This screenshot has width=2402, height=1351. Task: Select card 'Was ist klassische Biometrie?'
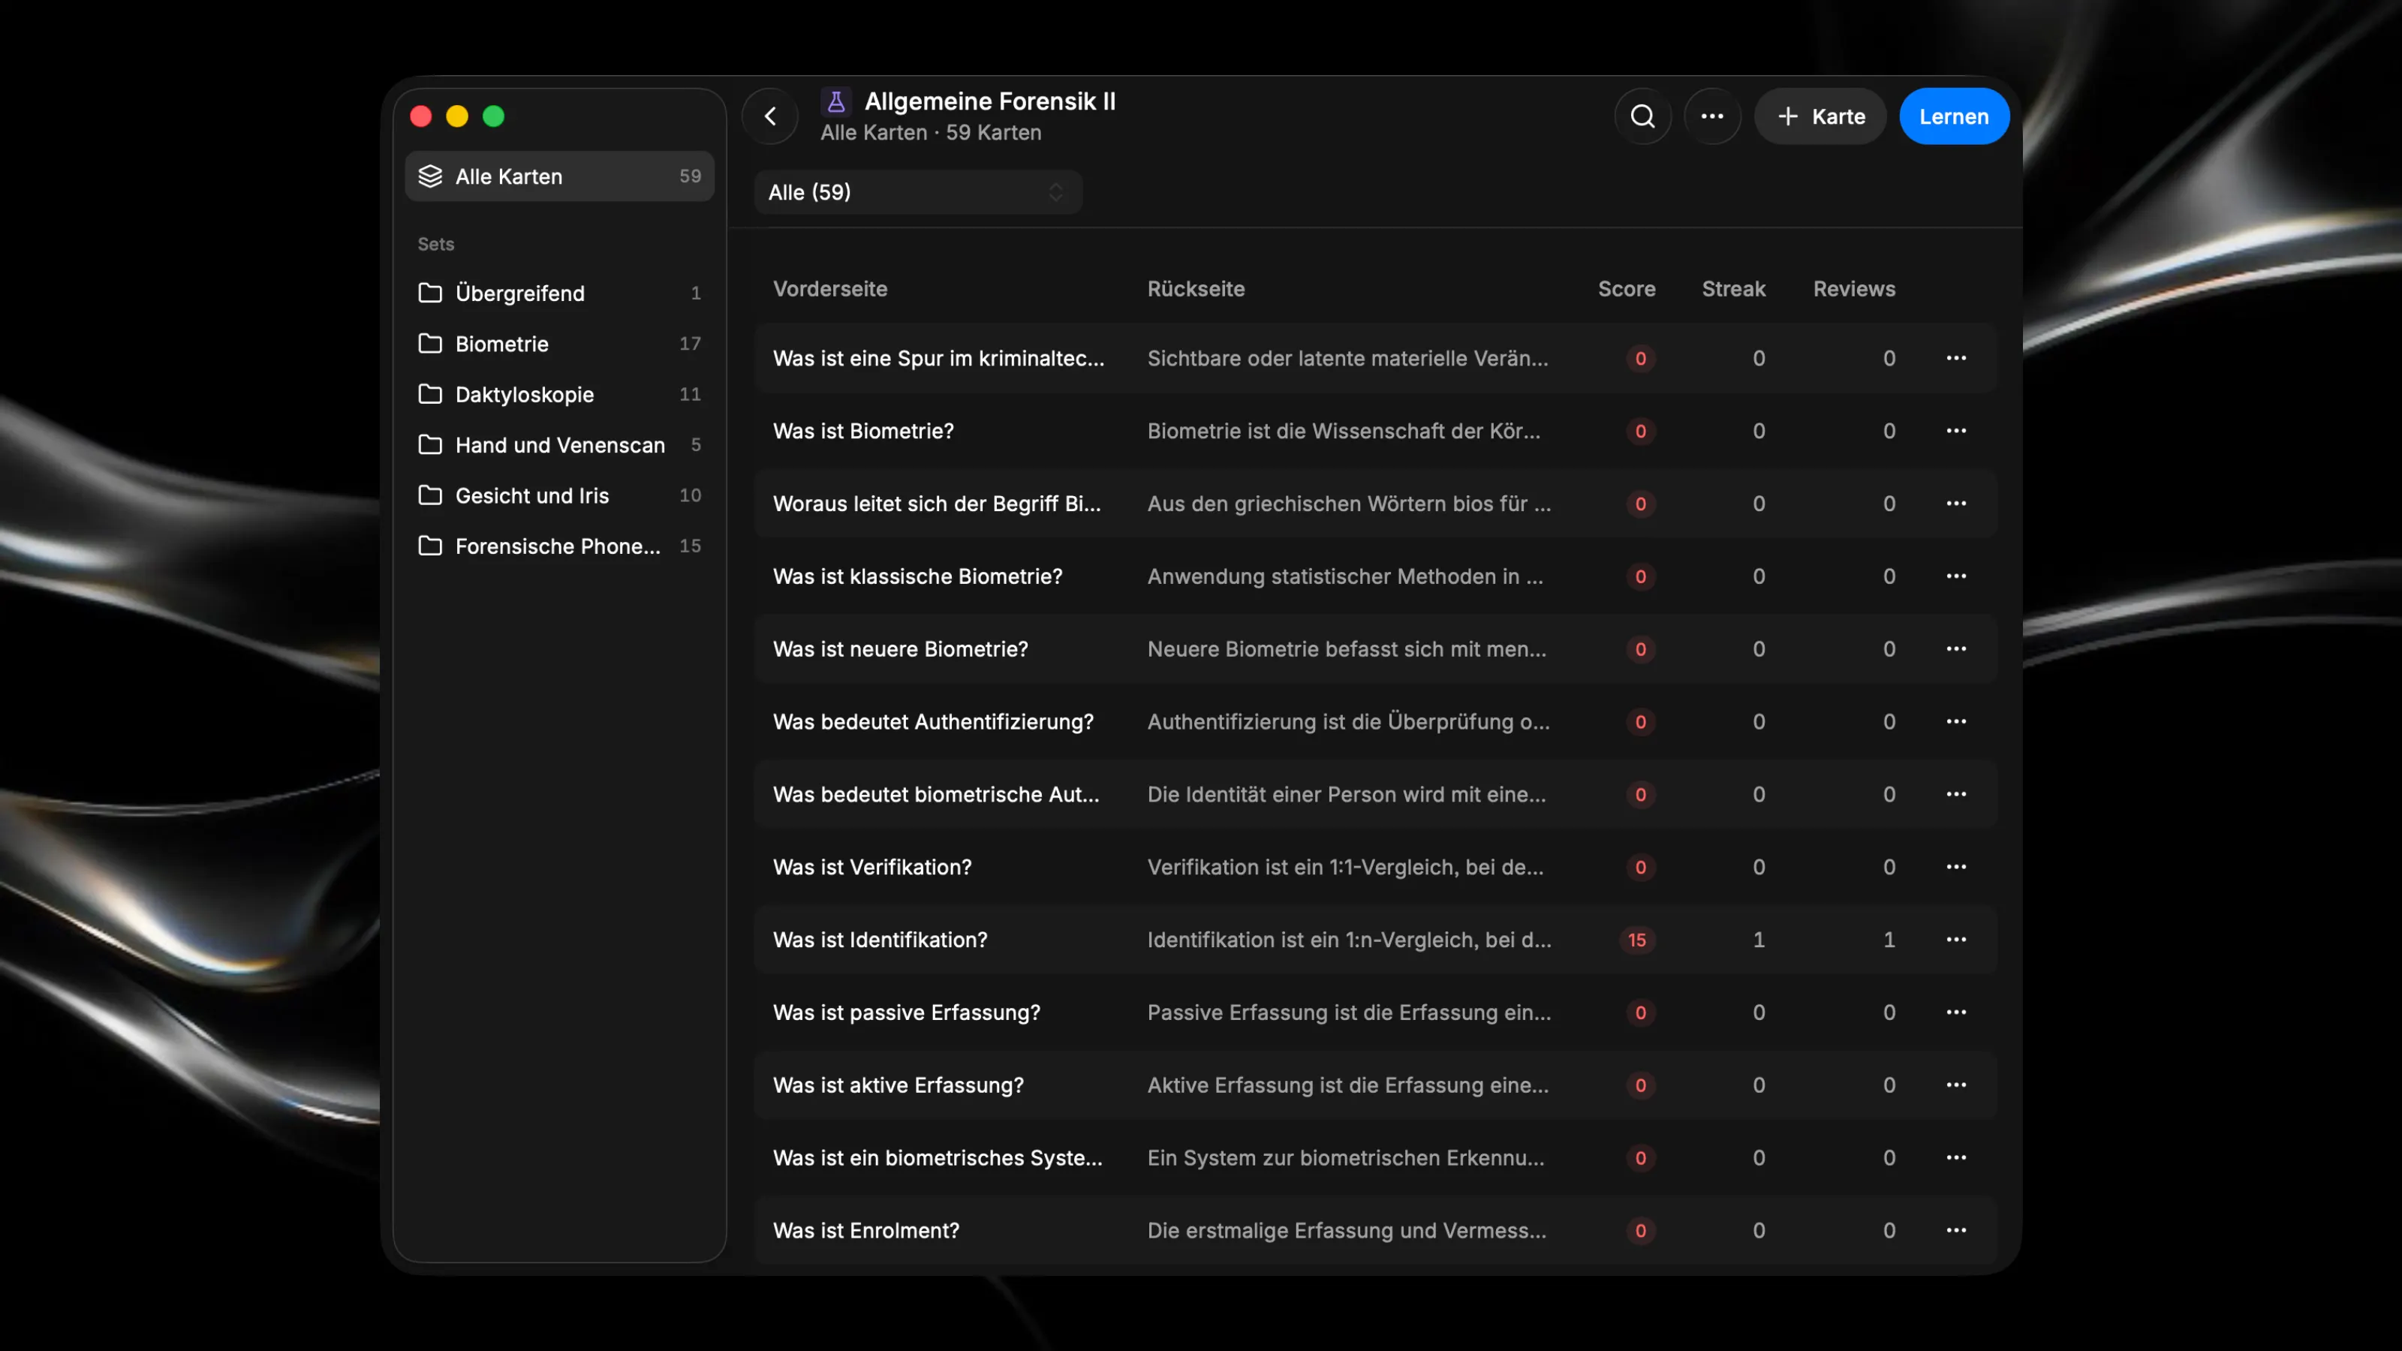[x=1374, y=576]
